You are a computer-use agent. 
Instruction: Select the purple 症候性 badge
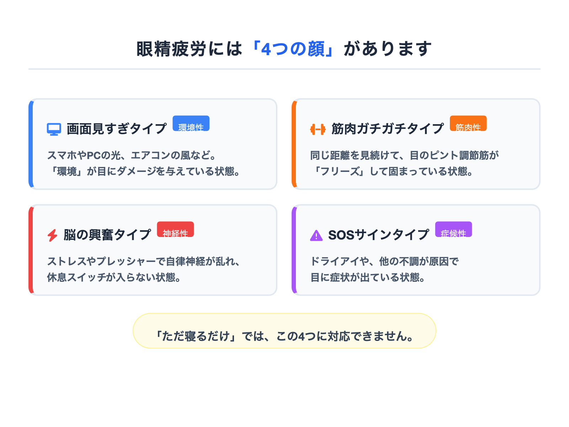(x=453, y=230)
